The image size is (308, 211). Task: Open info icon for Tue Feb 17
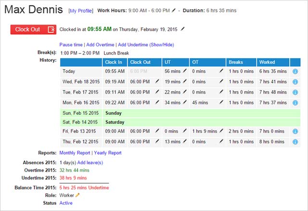point(295,92)
